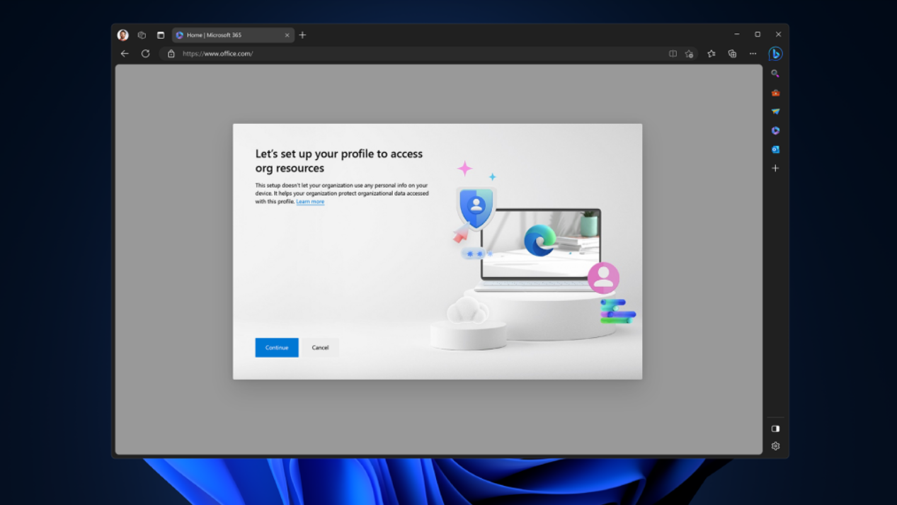The height and width of the screenshot is (505, 897).
Task: Open the Microsoft 365 sidebar app
Action: coord(775,130)
